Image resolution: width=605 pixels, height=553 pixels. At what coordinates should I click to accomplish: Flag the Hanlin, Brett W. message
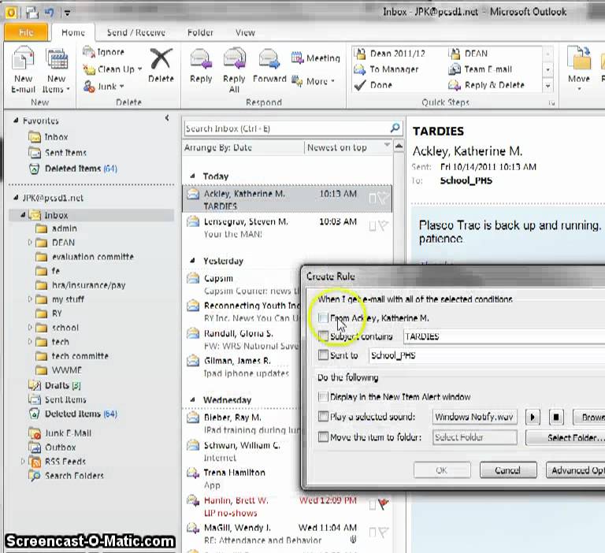pos(383,503)
